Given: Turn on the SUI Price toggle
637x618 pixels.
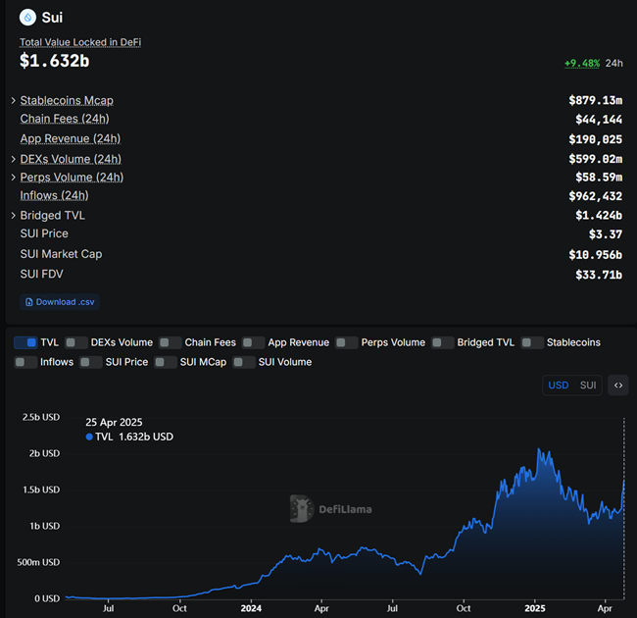Looking at the screenshot, I should point(90,362).
